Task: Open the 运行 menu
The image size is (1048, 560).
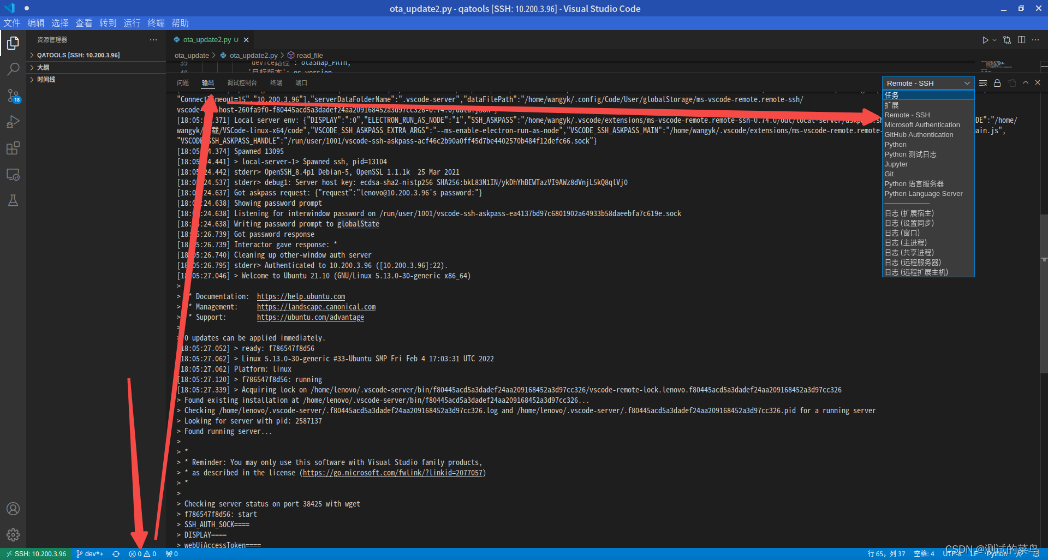Action: [132, 23]
